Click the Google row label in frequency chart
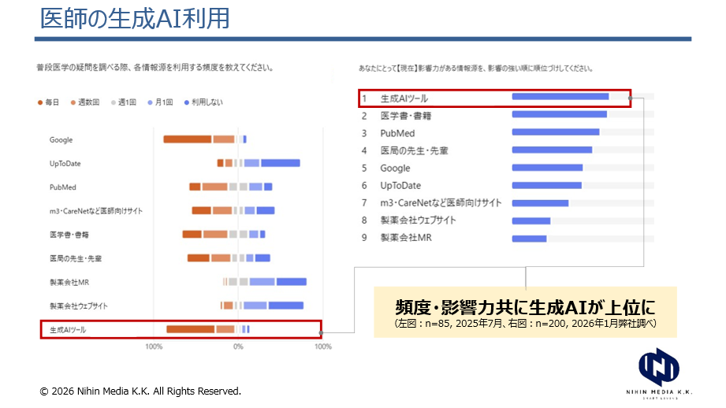Viewport: 726px width, 408px height. (x=61, y=140)
